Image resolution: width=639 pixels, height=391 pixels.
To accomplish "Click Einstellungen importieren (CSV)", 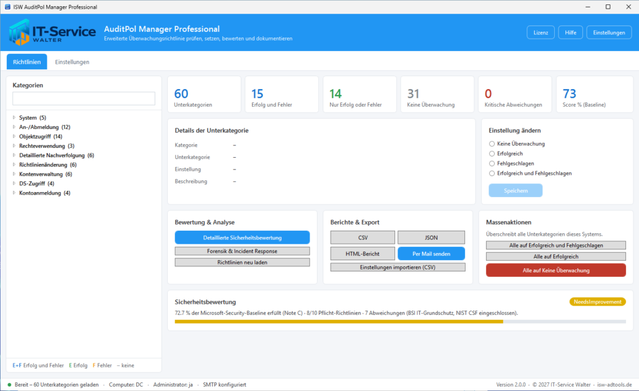I will tap(398, 267).
